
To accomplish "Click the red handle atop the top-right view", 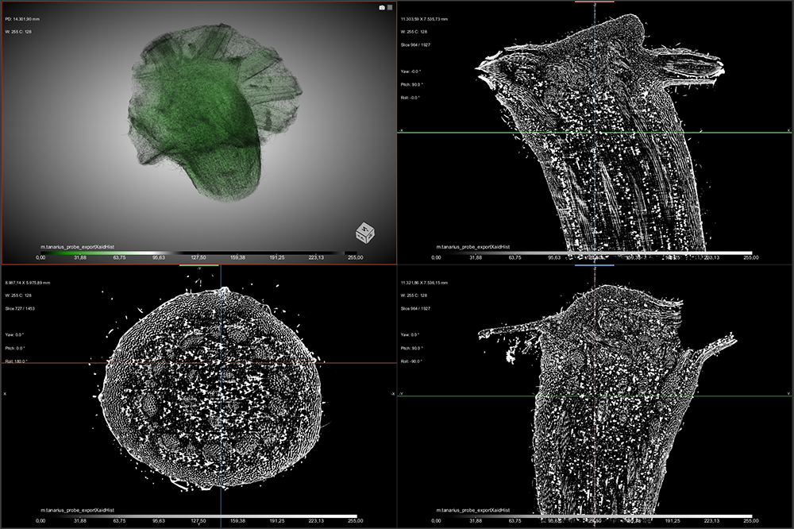I will click(595, 2).
